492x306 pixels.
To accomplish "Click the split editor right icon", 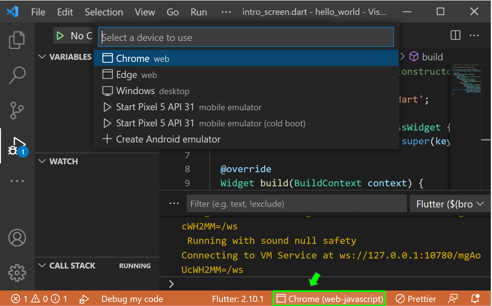I will tap(455, 35).
